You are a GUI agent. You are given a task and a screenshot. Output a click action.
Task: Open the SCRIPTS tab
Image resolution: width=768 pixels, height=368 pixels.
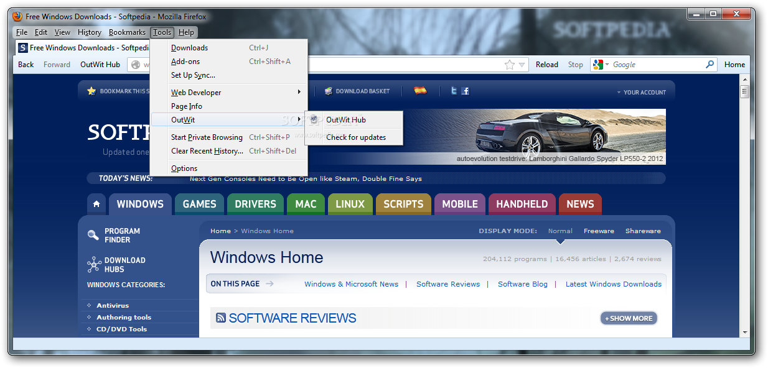(403, 204)
